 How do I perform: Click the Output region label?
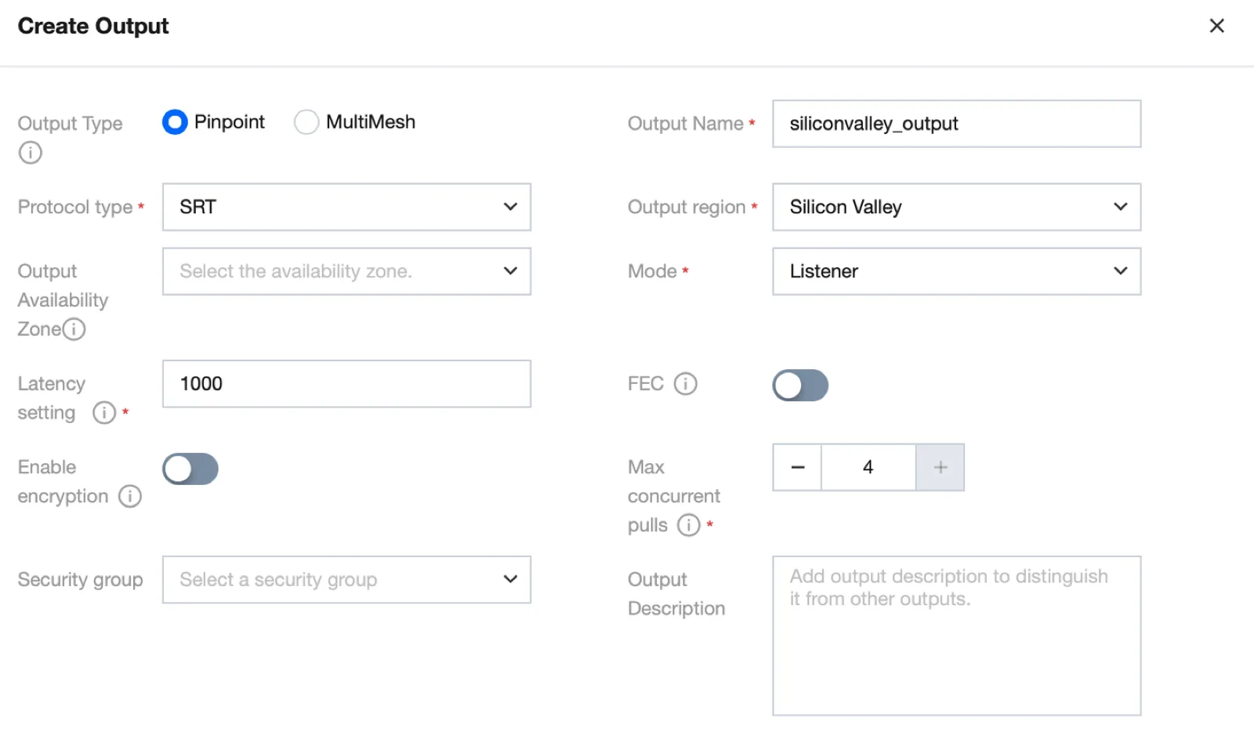pos(687,207)
